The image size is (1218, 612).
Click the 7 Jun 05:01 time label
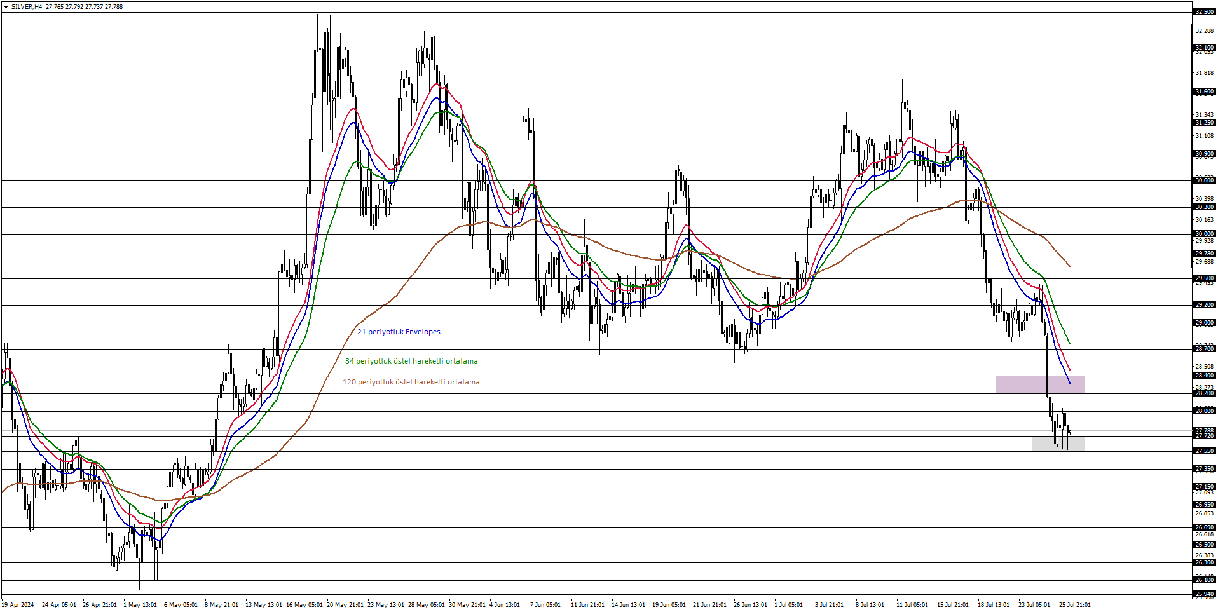pos(545,605)
